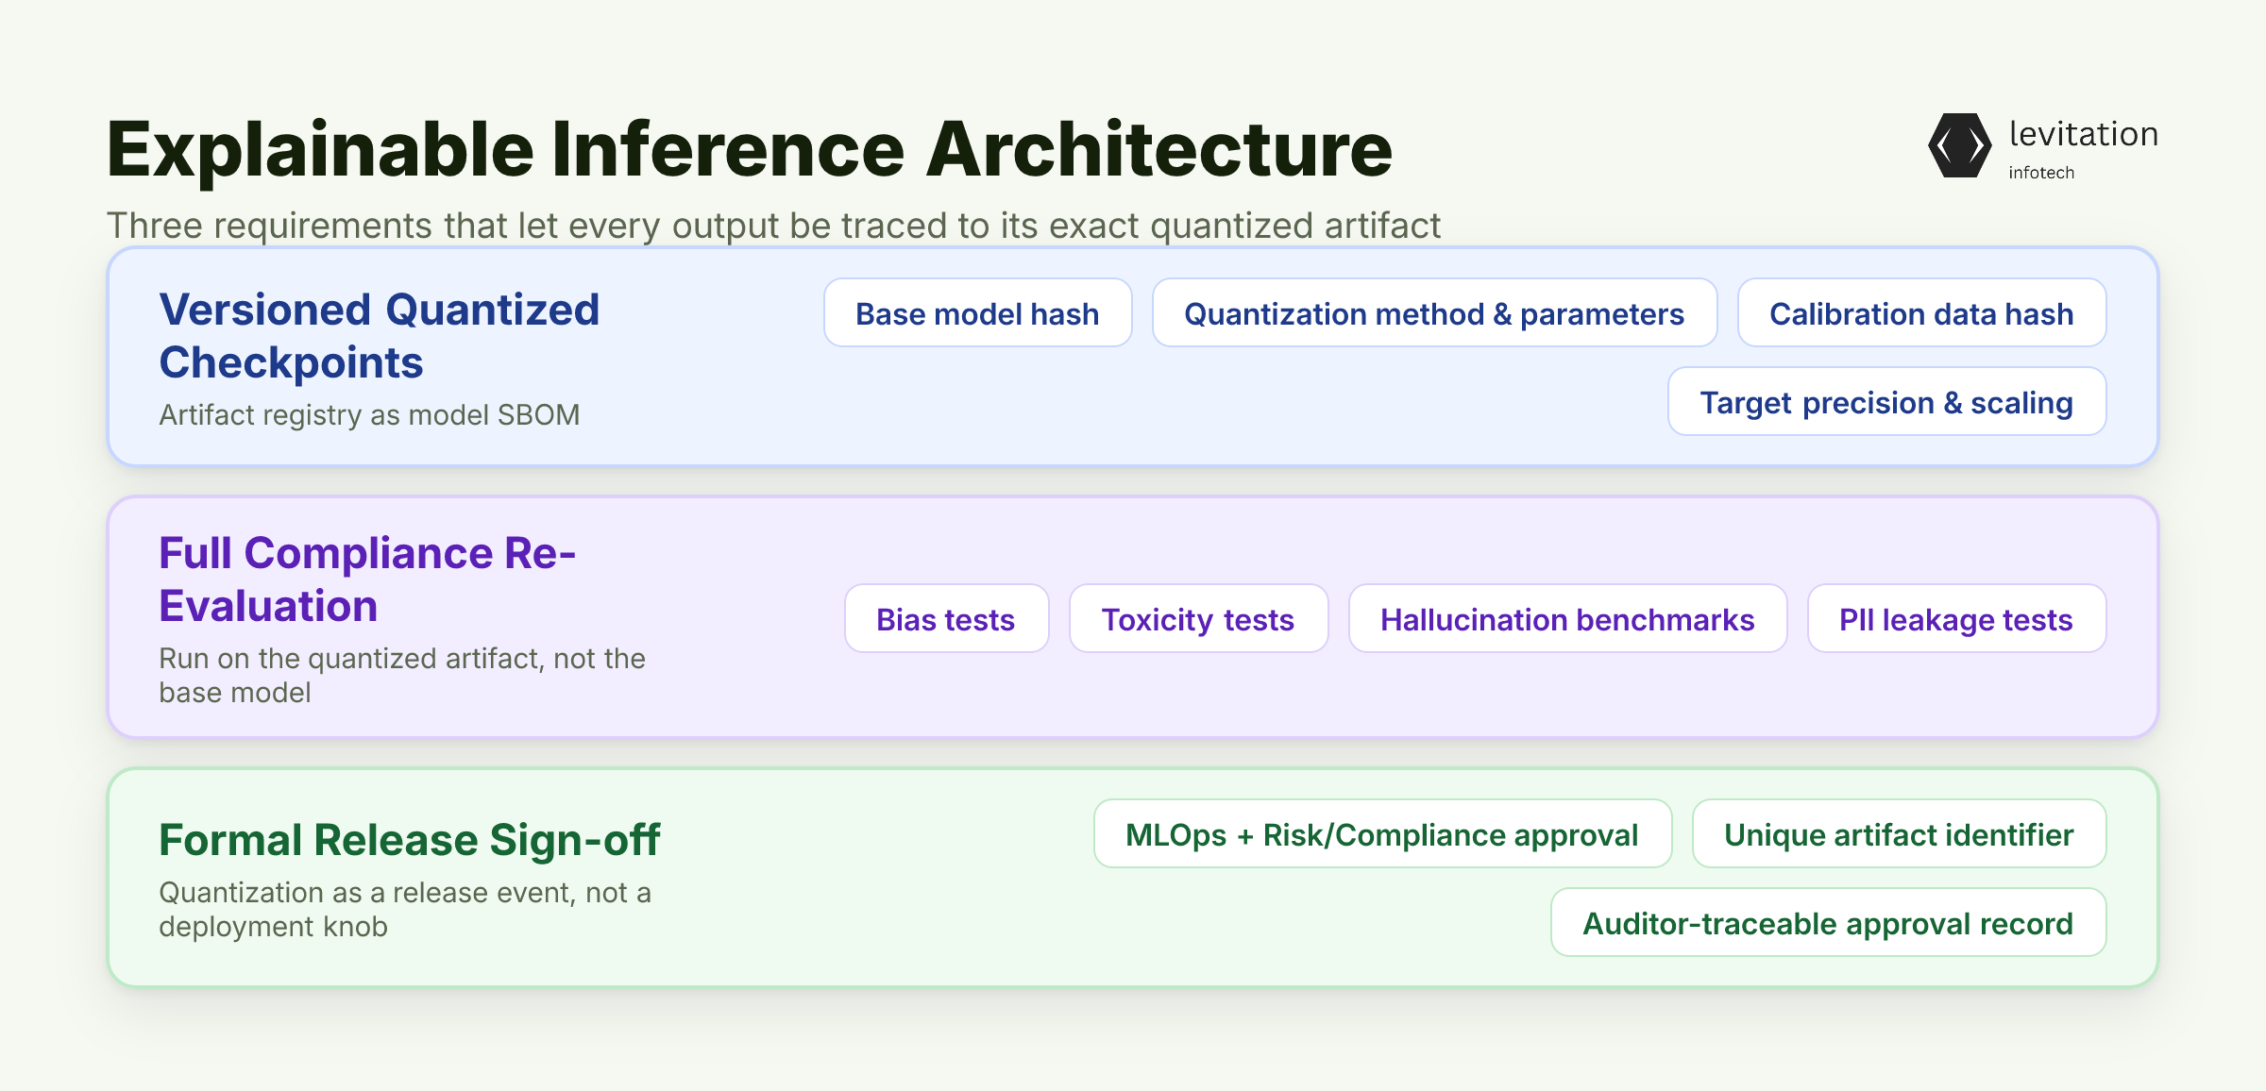The width and height of the screenshot is (2266, 1091).
Task: Click the Levitation hexagon logo icon
Action: pos(1960,145)
